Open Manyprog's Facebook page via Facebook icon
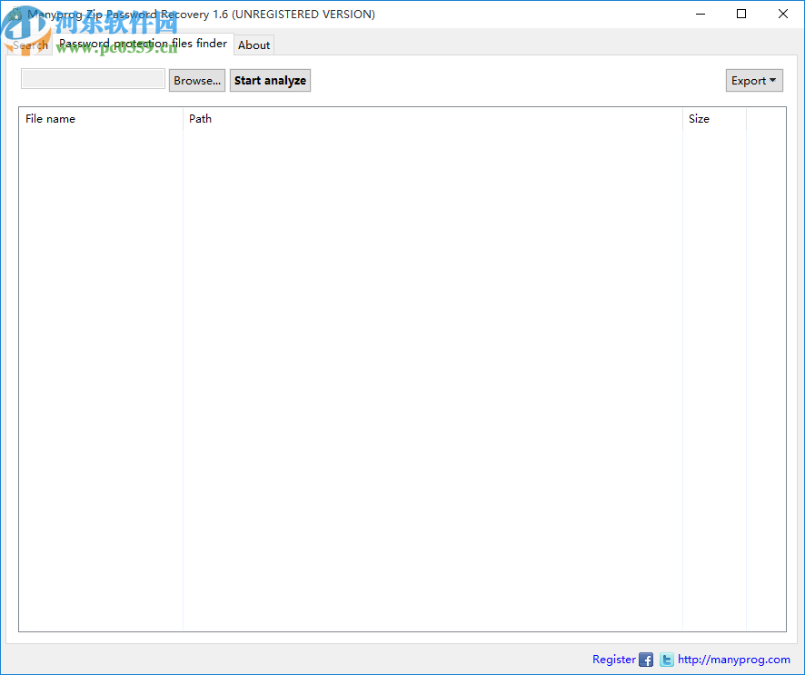 pos(645,660)
